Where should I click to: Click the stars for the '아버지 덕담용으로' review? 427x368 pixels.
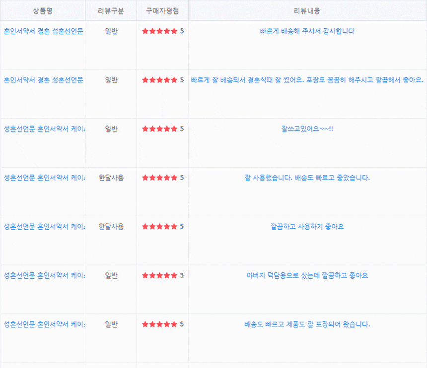(160, 275)
